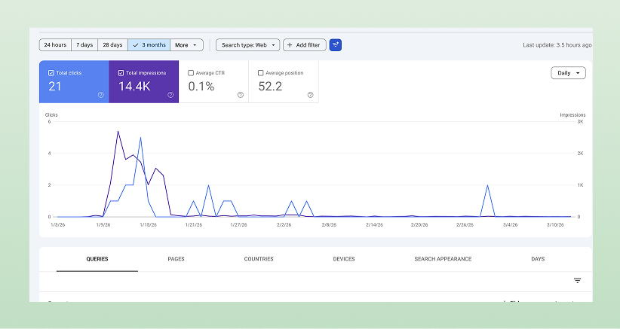Open help icon on Average CTR card
Image resolution: width=620 pixels, height=329 pixels.
coord(240,95)
